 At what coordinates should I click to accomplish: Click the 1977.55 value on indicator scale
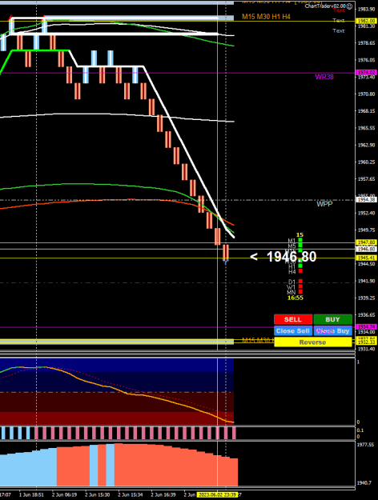coord(365,445)
